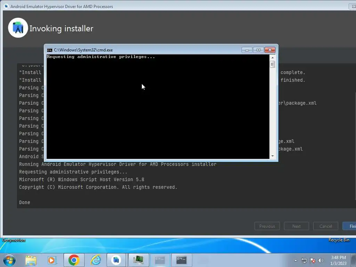Click the Android Studio logo in header
The width and height of the screenshot is (356, 267).
pos(18,28)
